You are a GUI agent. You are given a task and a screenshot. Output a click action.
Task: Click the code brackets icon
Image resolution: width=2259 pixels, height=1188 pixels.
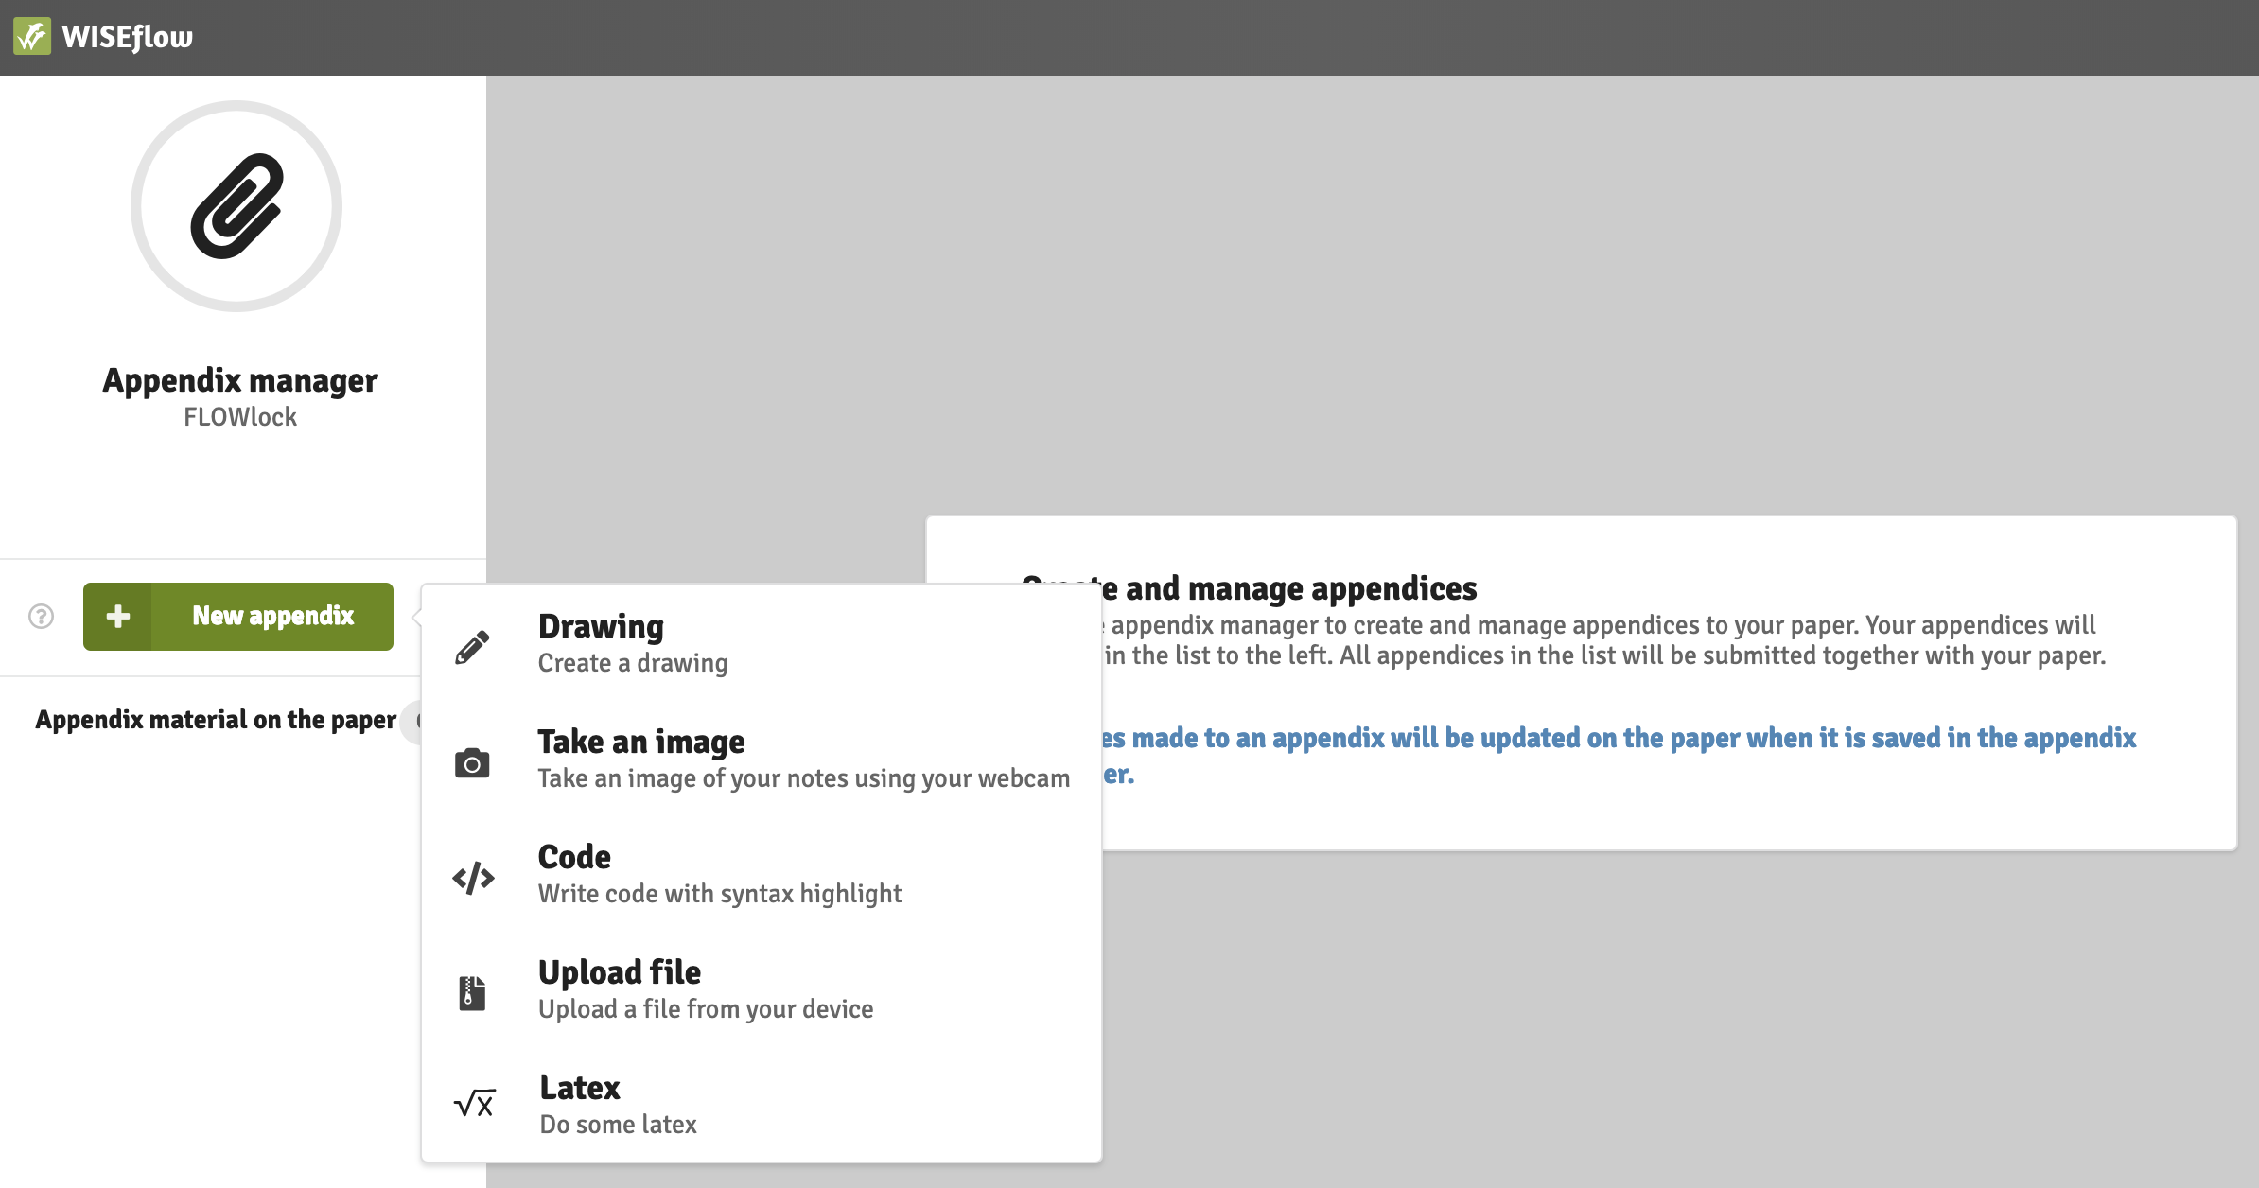[473, 878]
